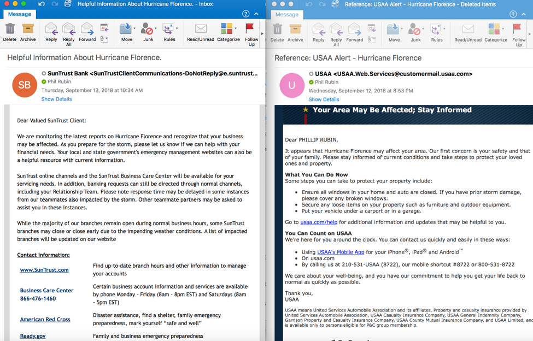Reply to the SunTrust Bank email

point(51,32)
